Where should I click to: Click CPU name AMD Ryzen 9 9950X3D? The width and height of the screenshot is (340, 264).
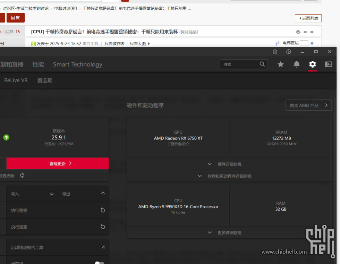[x=178, y=206]
